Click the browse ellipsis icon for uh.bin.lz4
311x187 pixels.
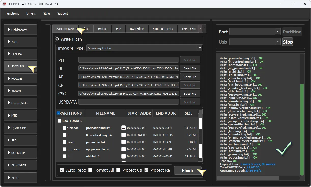click(124, 156)
